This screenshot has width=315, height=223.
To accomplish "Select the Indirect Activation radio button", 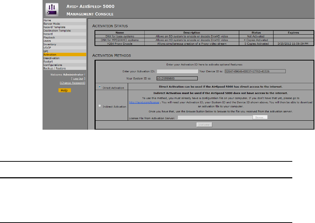I will [100, 106].
